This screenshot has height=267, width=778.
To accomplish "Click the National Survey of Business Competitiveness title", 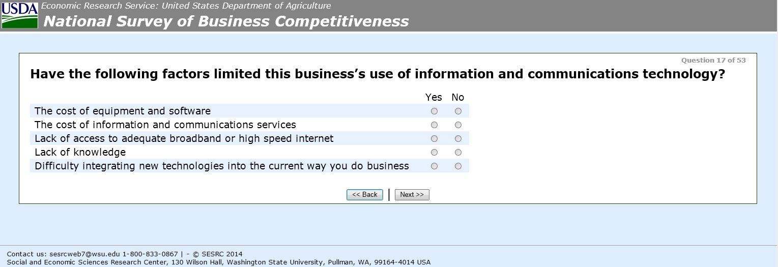I will (226, 22).
